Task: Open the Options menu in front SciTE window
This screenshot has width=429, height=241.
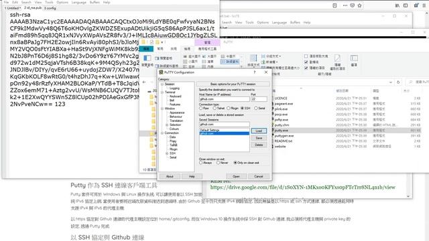Action: coord(62,2)
